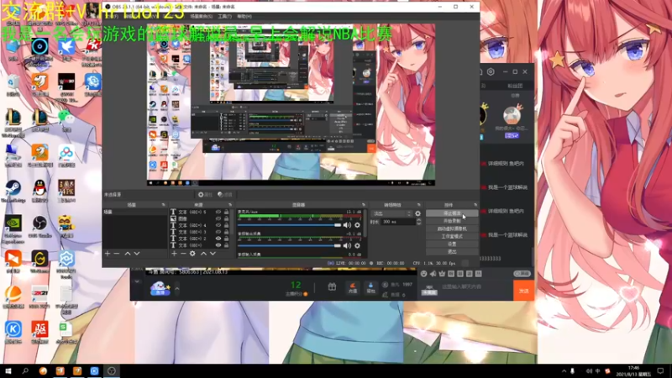Mute the 麦克风/Aux speaker icon in the mixer
This screenshot has width=672, height=378.
point(347,225)
